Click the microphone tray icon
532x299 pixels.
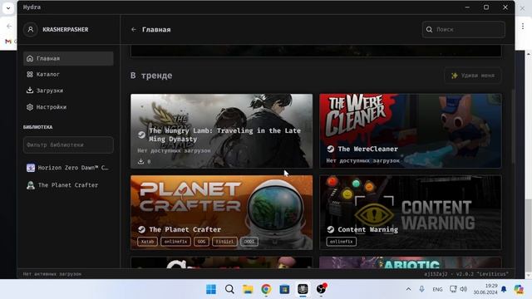pos(421,289)
